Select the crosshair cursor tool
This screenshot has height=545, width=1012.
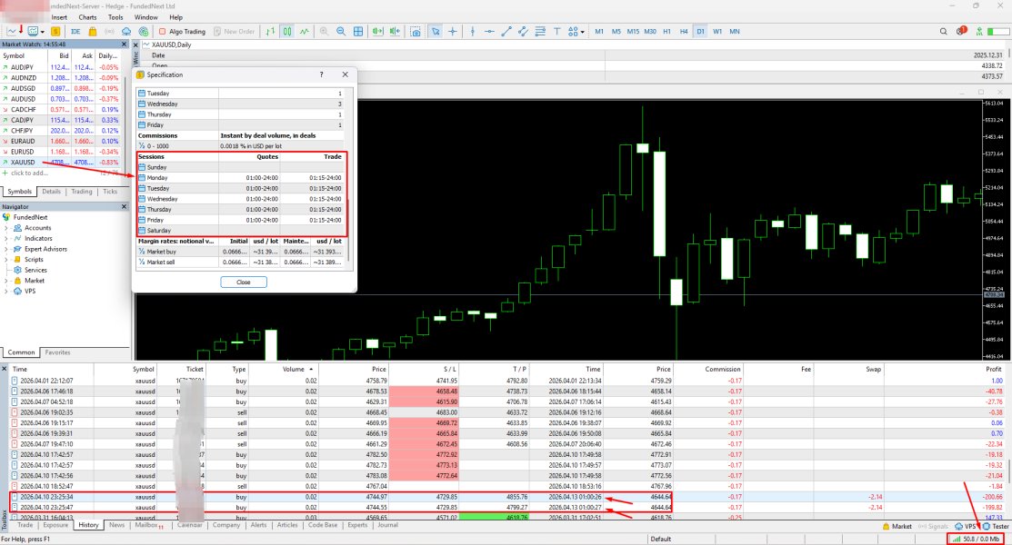(454, 31)
